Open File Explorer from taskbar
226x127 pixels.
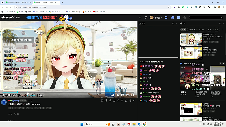[x=134, y=124]
